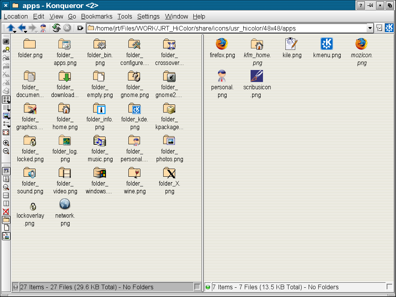Image resolution: width=396 pixels, height=297 pixels.
Task: Click the KDE gear throbber icon
Action: [x=389, y=28]
